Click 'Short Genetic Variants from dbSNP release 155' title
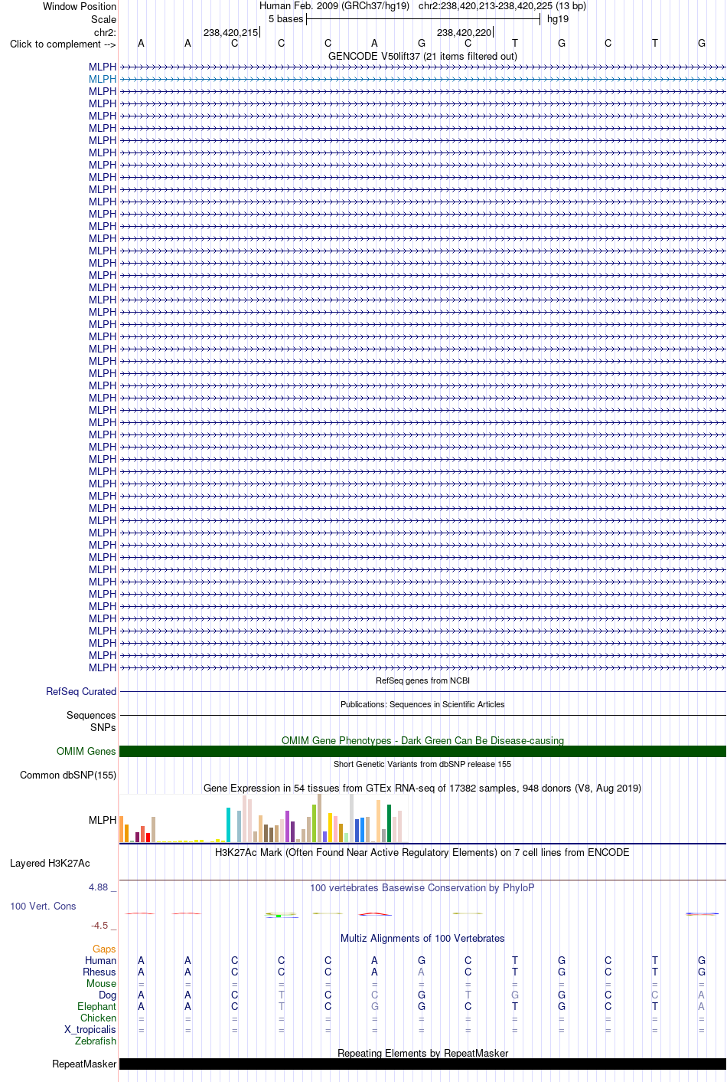Screen dimensions: 727x1082 (x=422, y=764)
